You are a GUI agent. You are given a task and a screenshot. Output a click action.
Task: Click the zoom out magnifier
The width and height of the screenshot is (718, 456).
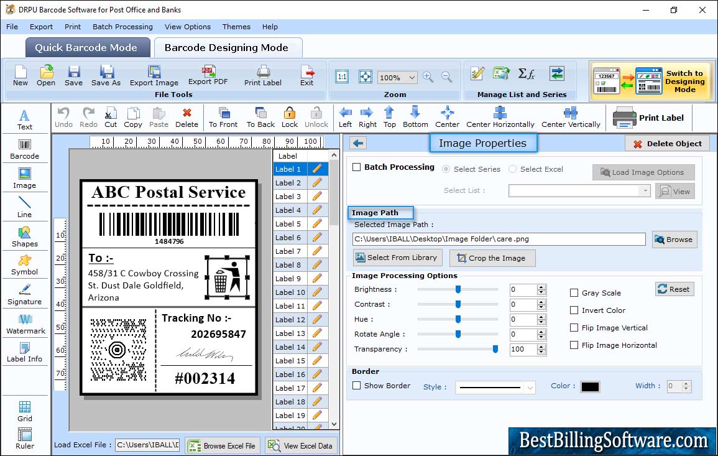[x=447, y=77]
